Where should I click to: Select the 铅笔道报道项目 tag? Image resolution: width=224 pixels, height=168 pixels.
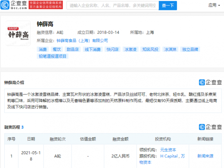pyautogui.click(x=52, y=56)
